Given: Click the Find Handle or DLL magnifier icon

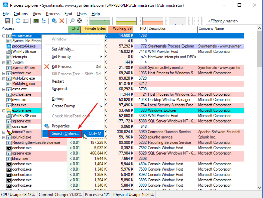Looking at the screenshot, I should (x=72, y=21).
